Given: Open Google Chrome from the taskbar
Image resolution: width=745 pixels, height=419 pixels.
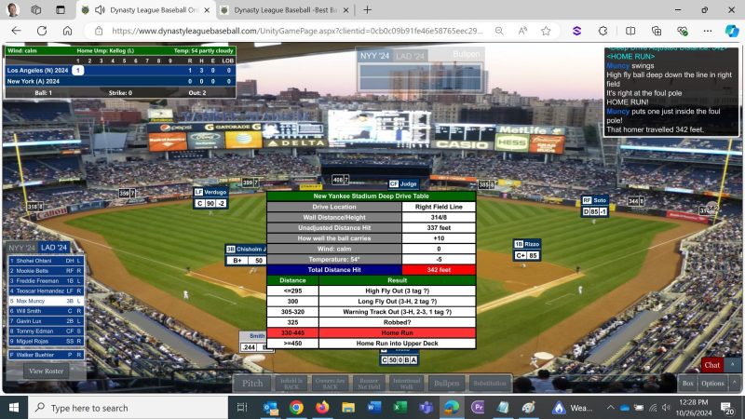Looking at the screenshot, I should (296, 408).
